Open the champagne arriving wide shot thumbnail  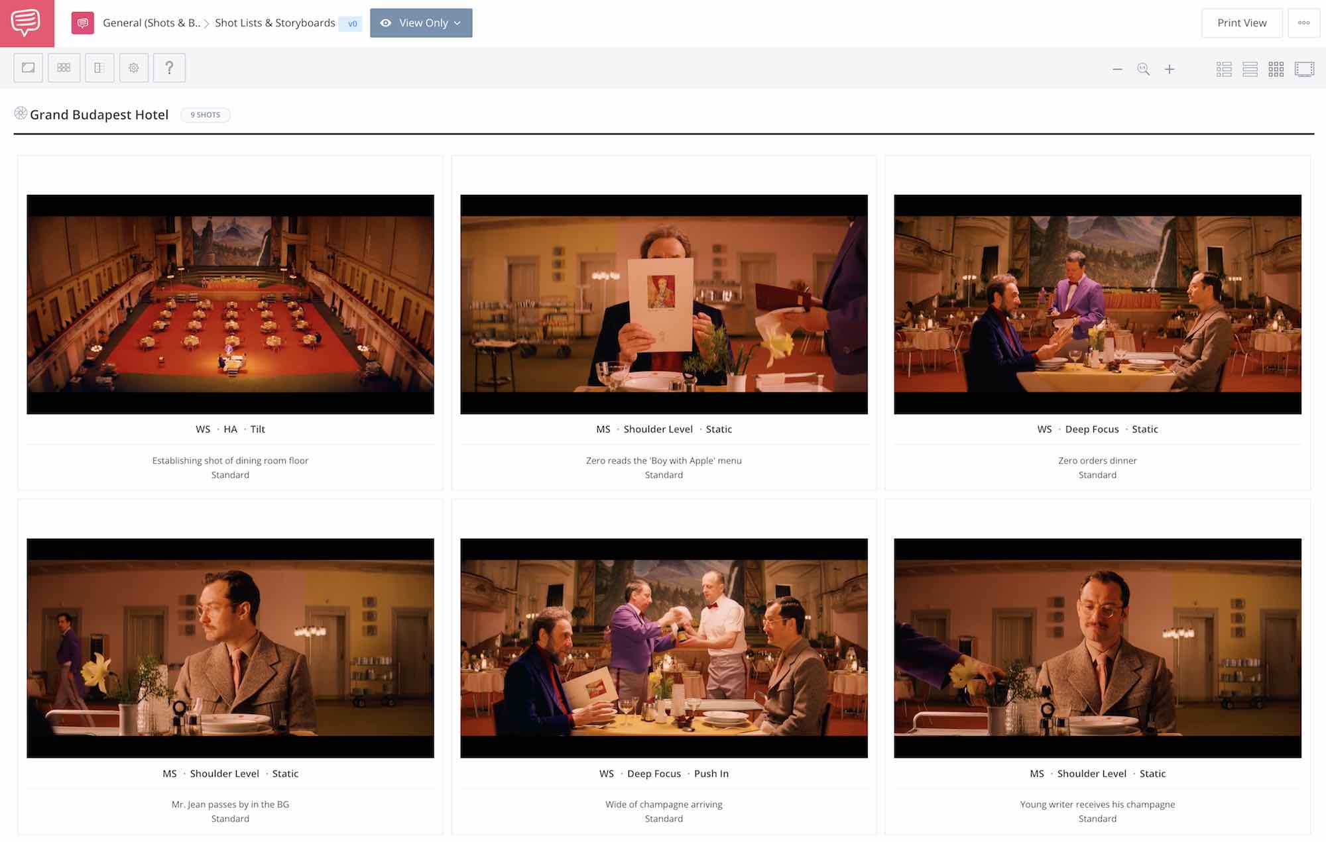[664, 648]
